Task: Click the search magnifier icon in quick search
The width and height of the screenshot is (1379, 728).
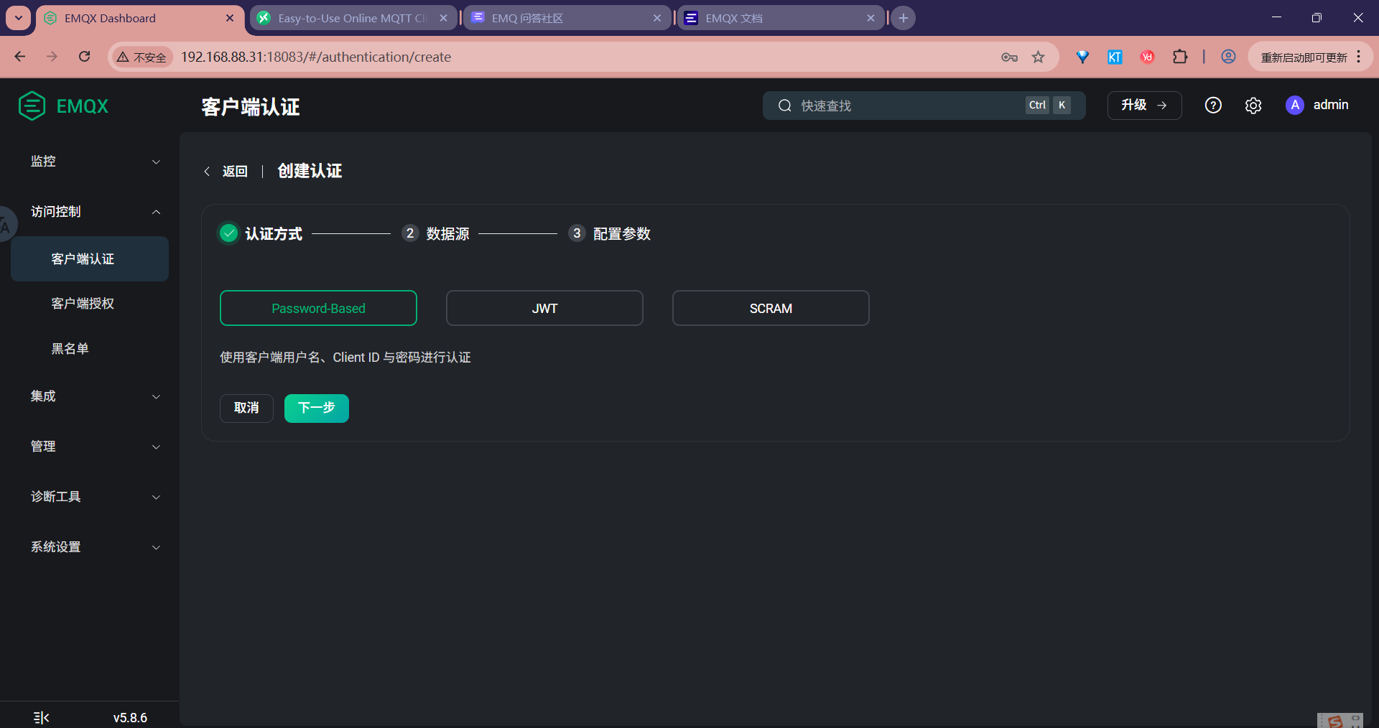Action: [x=785, y=106]
